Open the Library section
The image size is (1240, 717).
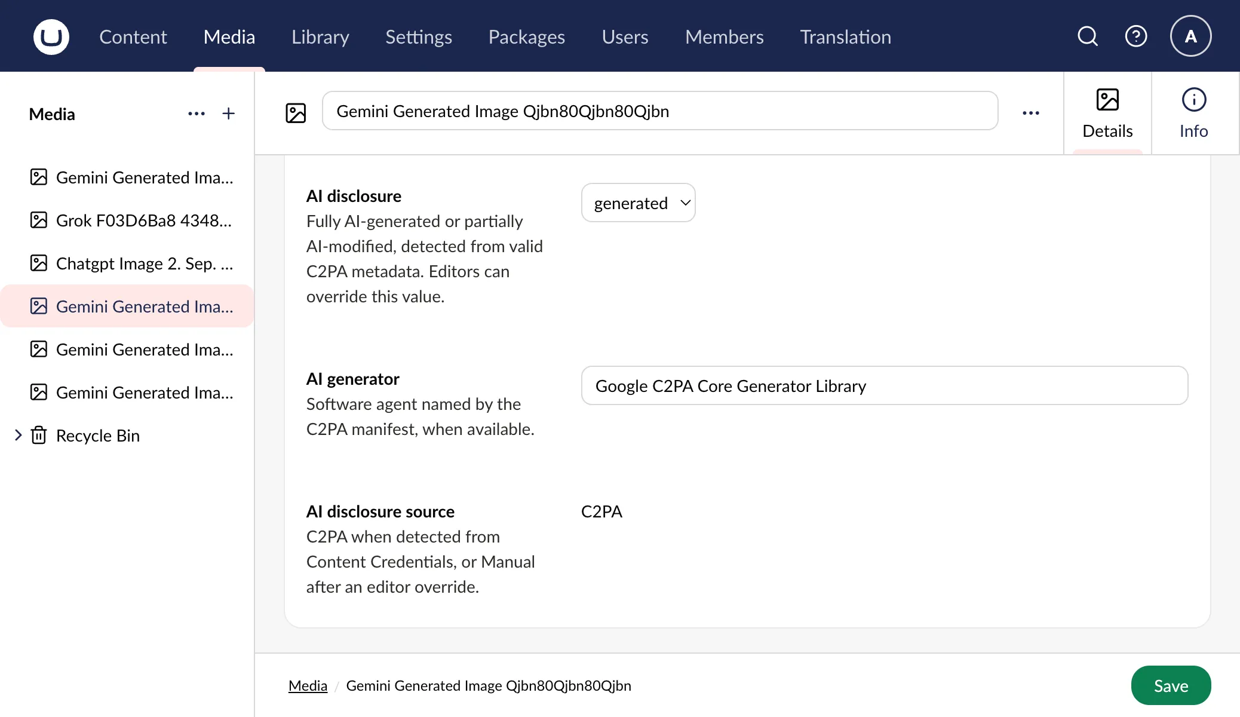(x=320, y=37)
